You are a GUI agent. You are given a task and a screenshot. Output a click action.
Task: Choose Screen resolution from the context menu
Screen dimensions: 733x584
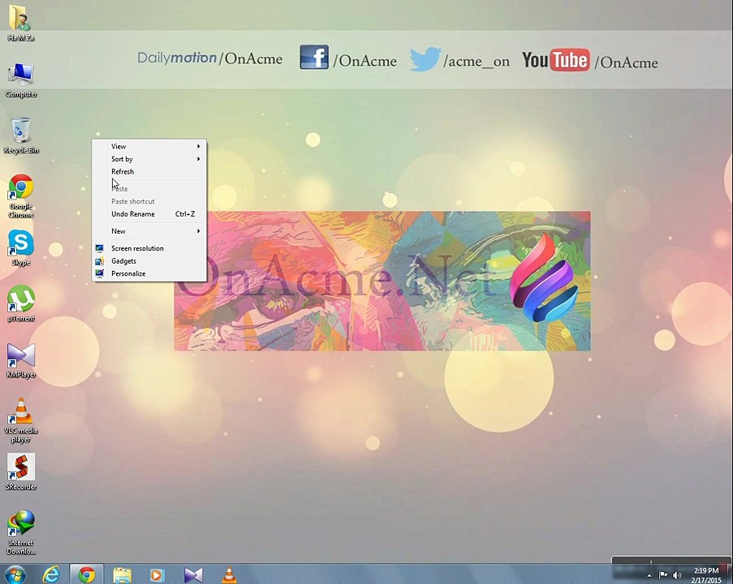(x=149, y=248)
